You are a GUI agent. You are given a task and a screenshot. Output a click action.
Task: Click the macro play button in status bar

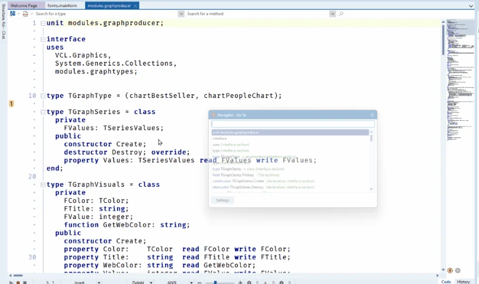click(x=11, y=282)
